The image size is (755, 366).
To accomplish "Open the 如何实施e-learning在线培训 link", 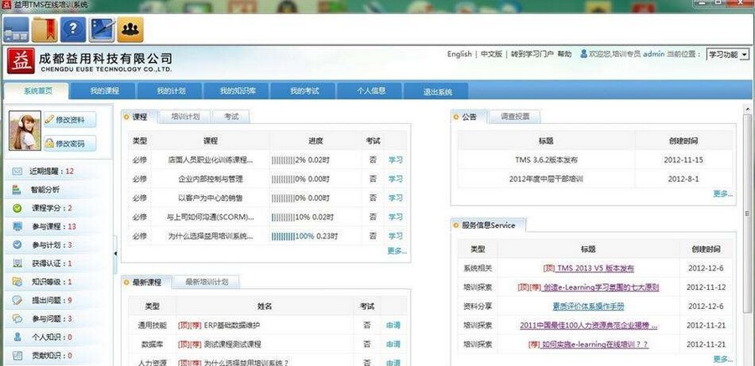I will (x=588, y=344).
